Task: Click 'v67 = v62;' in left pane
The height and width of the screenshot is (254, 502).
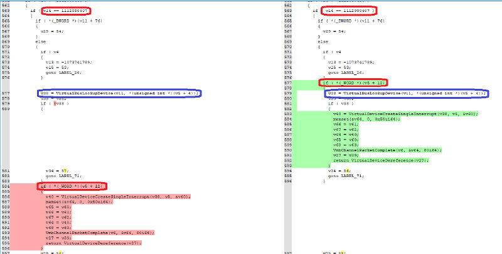Action: (58, 217)
